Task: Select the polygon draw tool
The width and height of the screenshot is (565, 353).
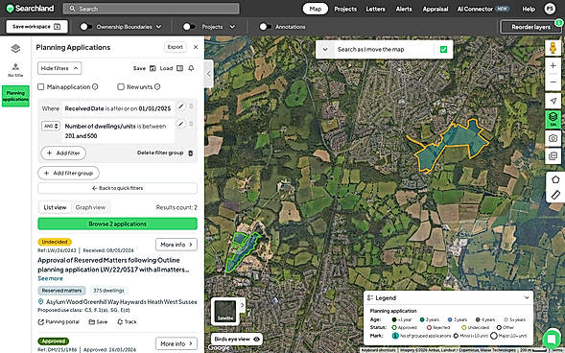Action: [x=555, y=179]
